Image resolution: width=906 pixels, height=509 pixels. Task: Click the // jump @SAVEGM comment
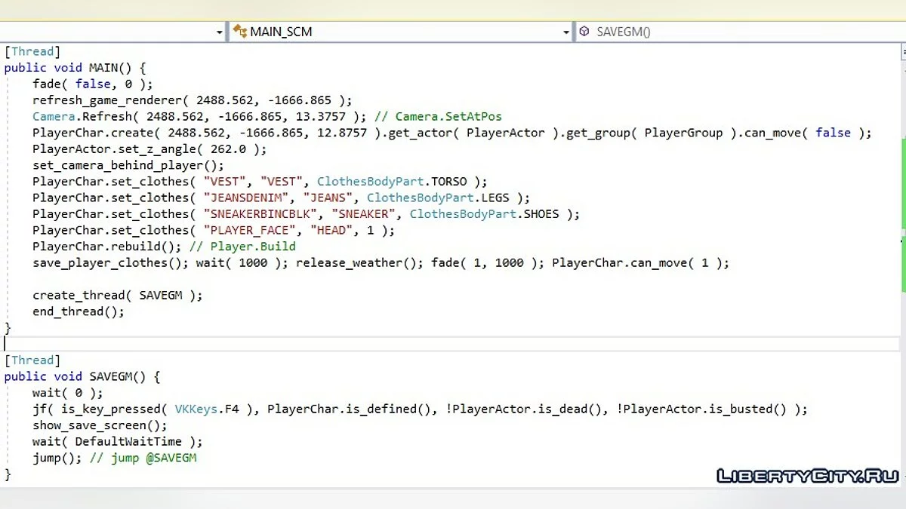(x=143, y=458)
